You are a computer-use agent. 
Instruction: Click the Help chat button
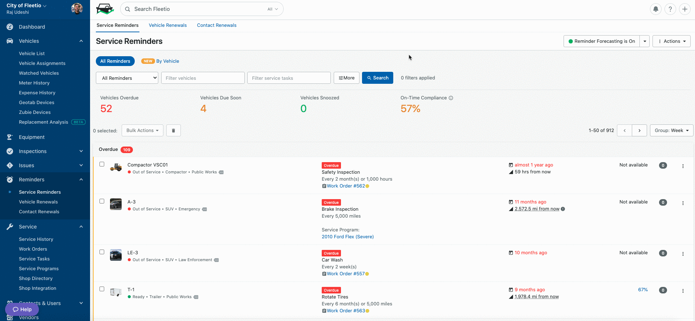[x=22, y=309]
